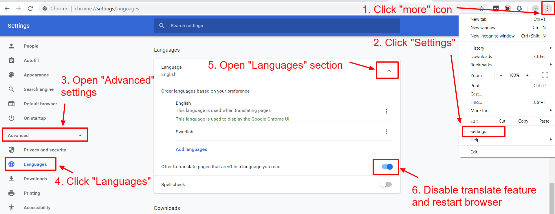Click the Autofill clipboard icon

point(12,60)
